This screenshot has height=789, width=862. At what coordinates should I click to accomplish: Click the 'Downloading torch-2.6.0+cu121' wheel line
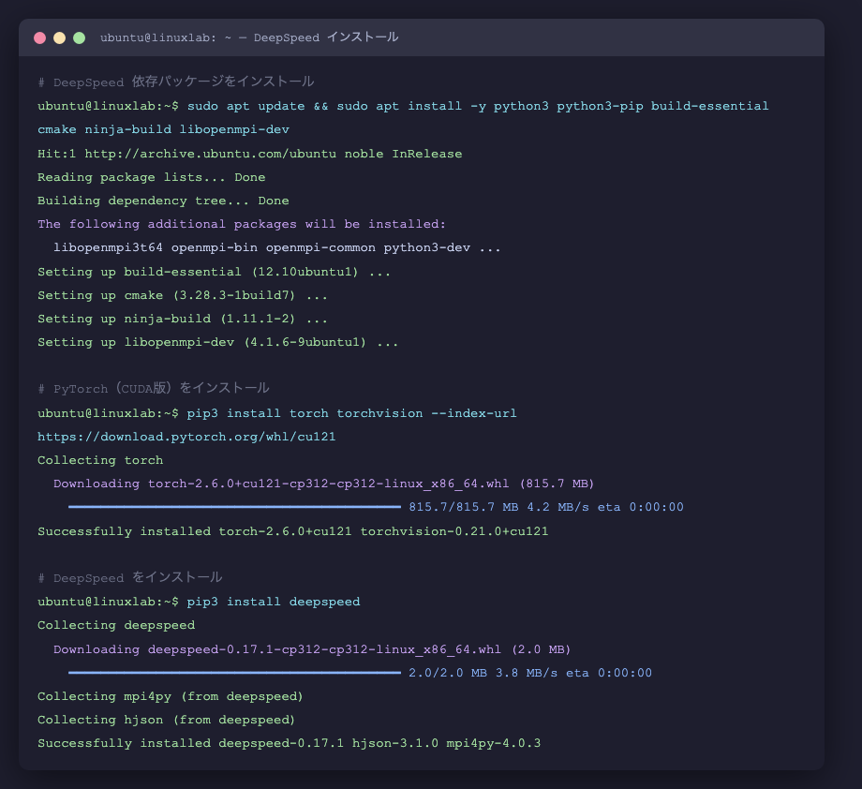point(324,484)
